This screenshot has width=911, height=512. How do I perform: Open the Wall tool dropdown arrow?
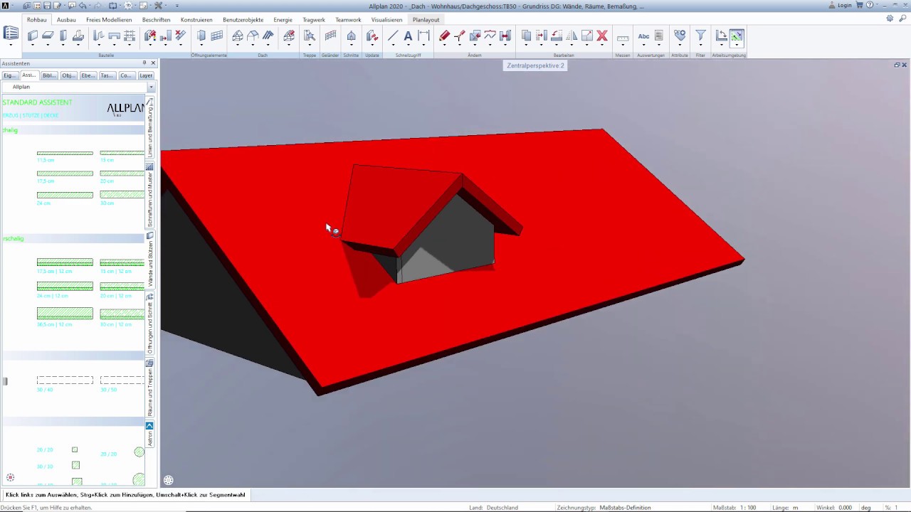tap(33, 46)
